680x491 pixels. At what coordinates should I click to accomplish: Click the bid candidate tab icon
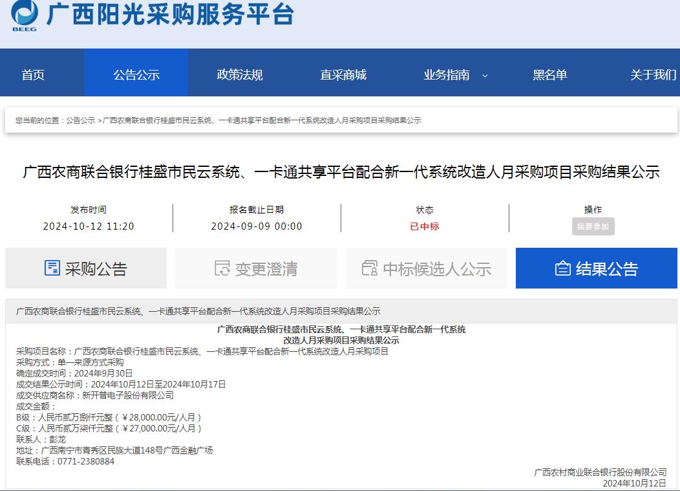point(370,268)
